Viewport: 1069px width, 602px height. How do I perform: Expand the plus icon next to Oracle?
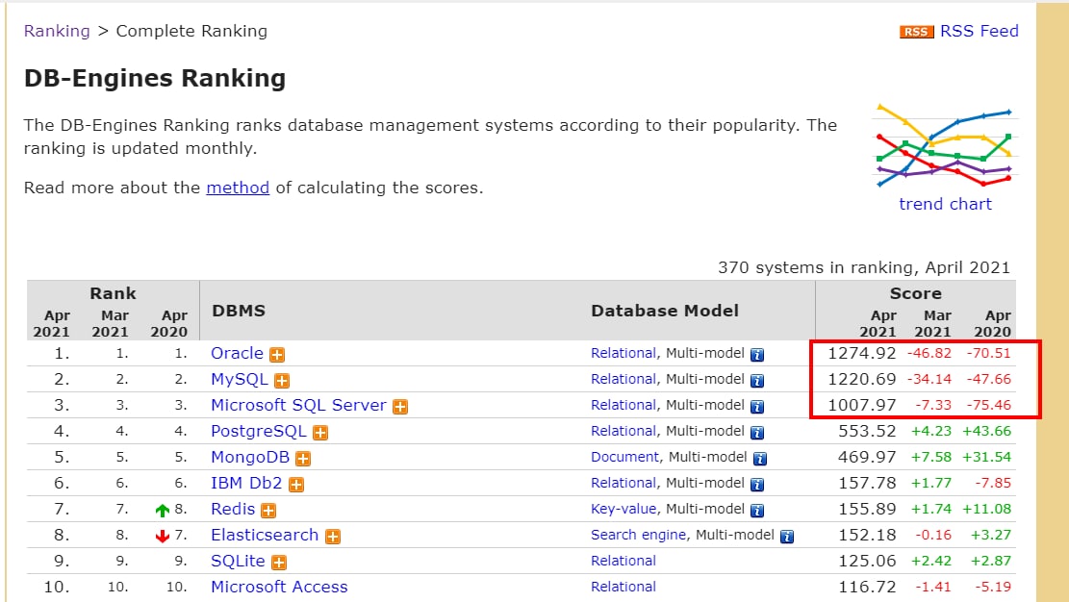click(x=277, y=355)
